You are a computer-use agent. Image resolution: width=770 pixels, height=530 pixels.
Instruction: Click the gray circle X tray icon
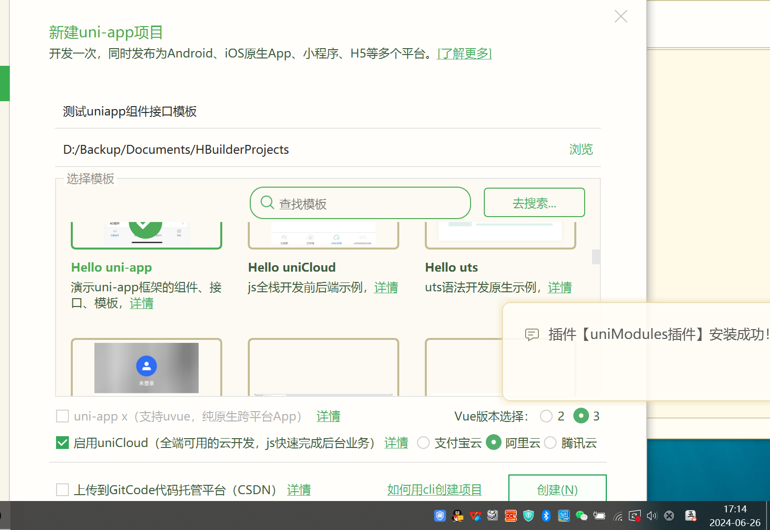pos(669,515)
